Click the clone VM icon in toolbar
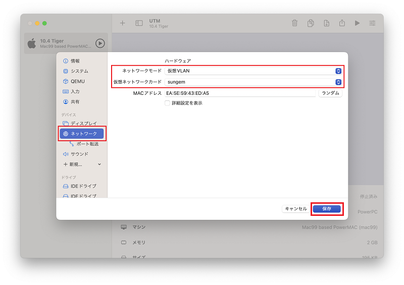Screen dimensions: 404x285 (311, 23)
